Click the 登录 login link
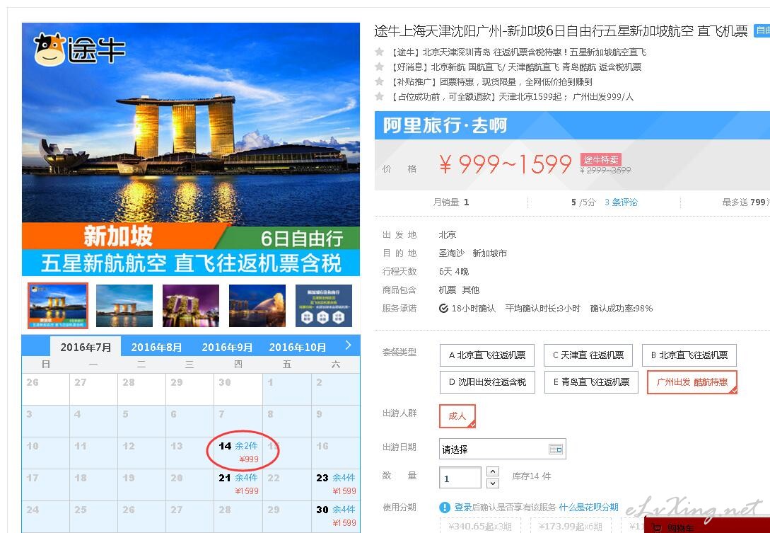This screenshot has width=770, height=533. [462, 507]
